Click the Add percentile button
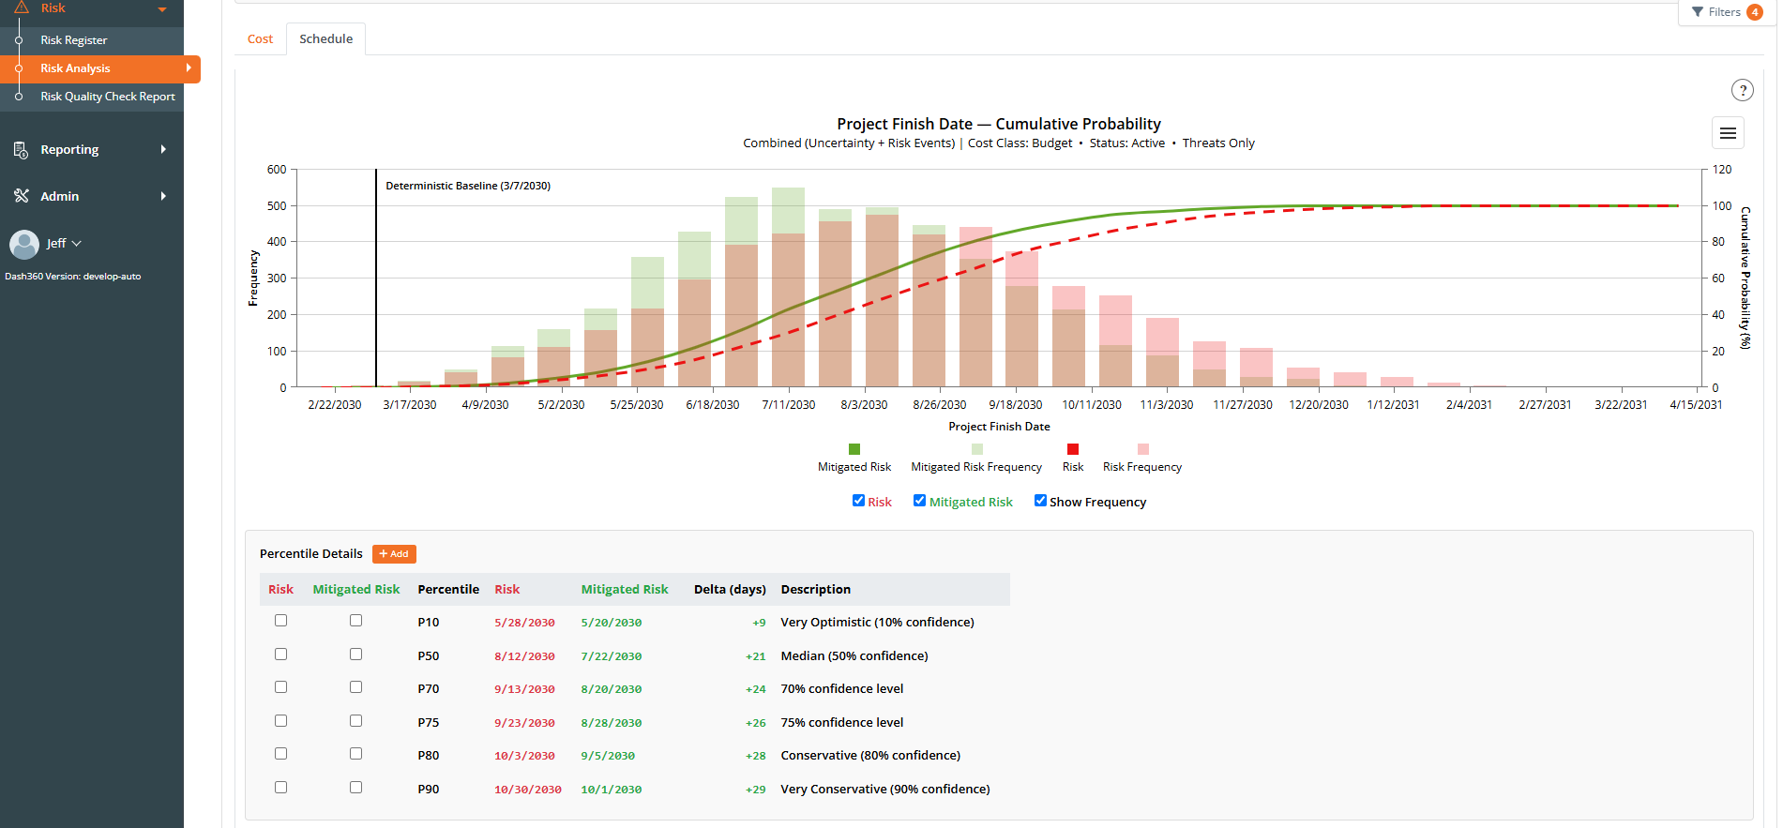Screen dimensions: 1783x828 pyautogui.click(x=394, y=554)
